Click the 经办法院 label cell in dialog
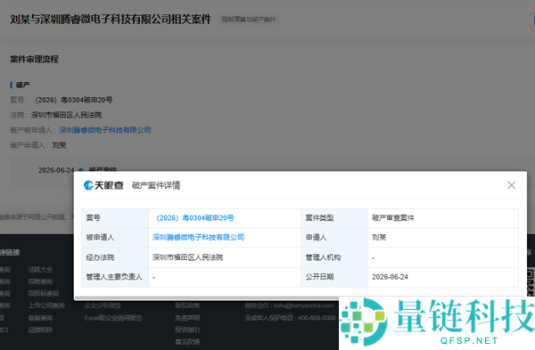 point(115,257)
